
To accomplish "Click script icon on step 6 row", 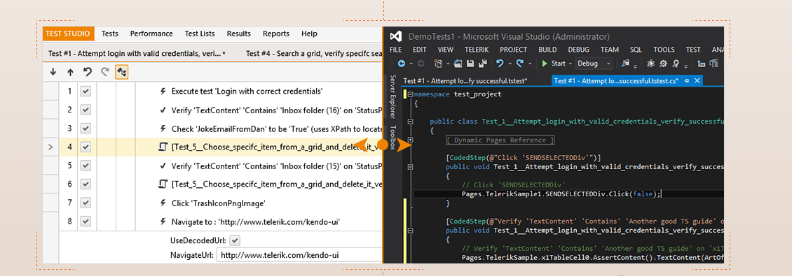I will pyautogui.click(x=163, y=184).
